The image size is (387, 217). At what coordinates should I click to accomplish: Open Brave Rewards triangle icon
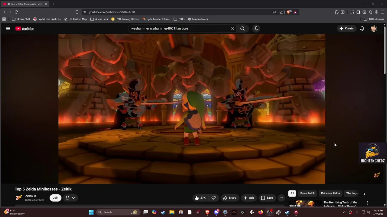pyautogui.click(x=295, y=12)
